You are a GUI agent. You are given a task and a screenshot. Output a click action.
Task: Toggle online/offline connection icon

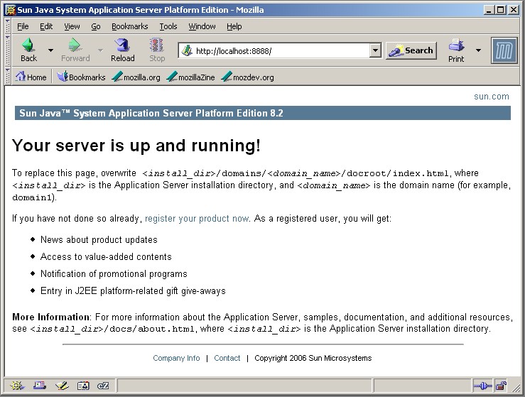pyautogui.click(x=482, y=386)
